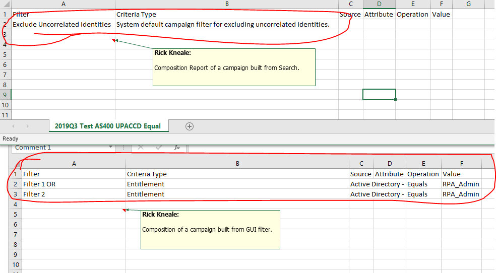Select column D header in the upper sheet
Screen dimensions: 496x273
click(379, 4)
